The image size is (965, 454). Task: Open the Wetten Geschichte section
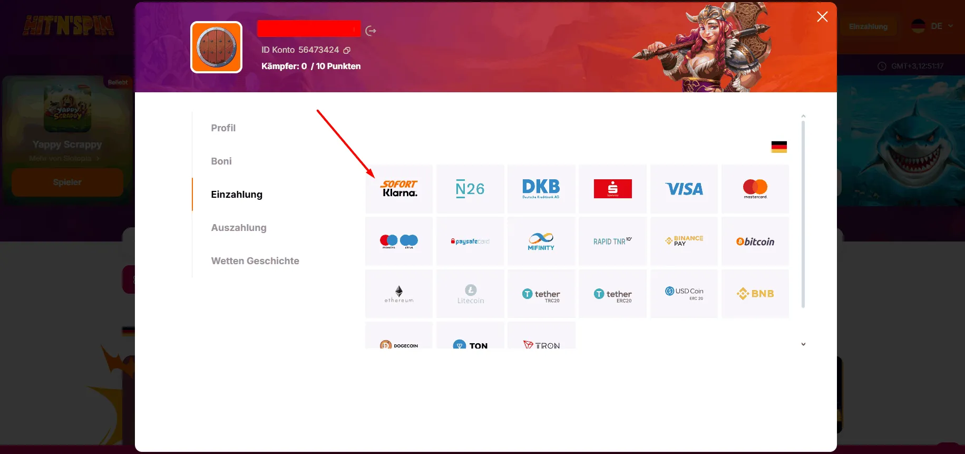pyautogui.click(x=255, y=261)
